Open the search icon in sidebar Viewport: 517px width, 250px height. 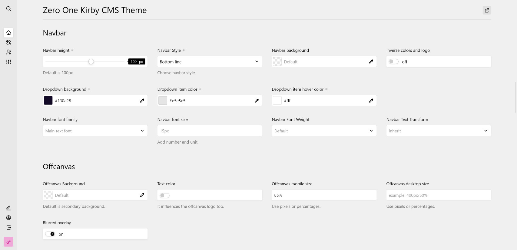(x=8, y=9)
